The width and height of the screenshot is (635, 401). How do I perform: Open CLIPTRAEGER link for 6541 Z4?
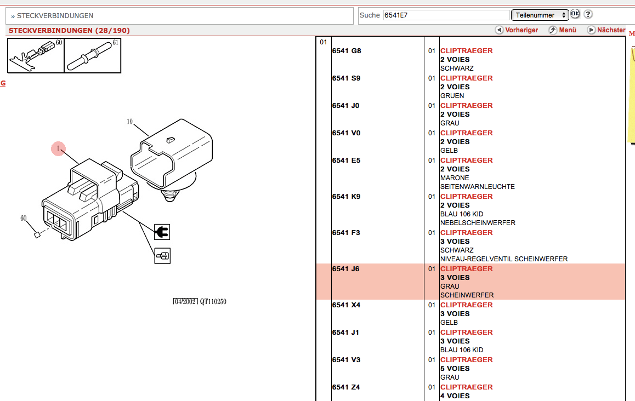(467, 387)
